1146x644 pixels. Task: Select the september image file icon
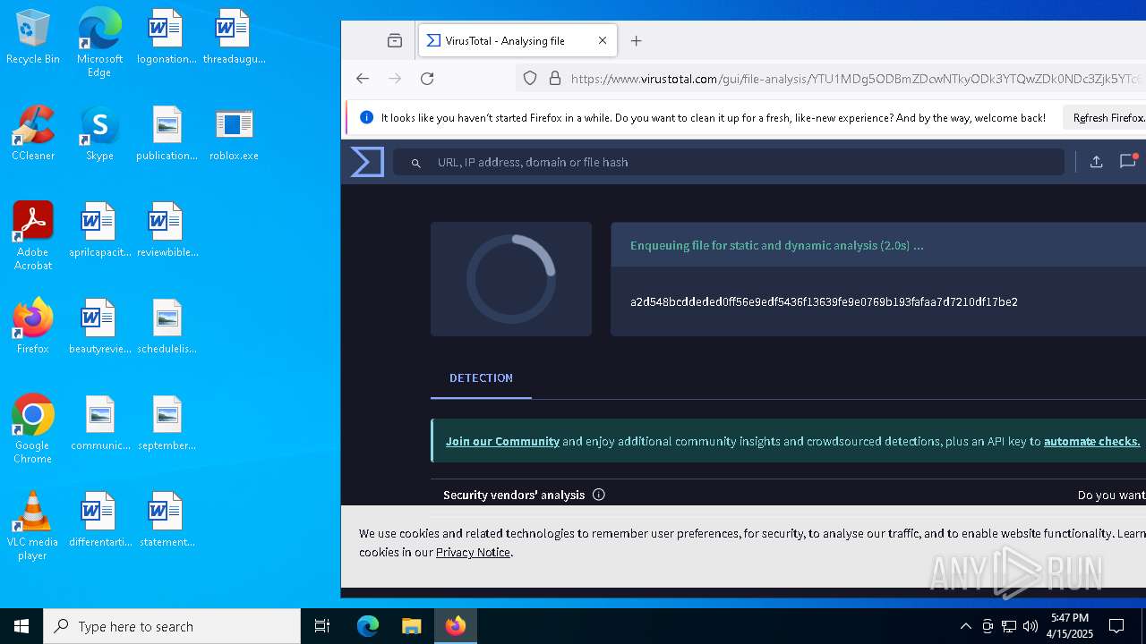(x=167, y=424)
